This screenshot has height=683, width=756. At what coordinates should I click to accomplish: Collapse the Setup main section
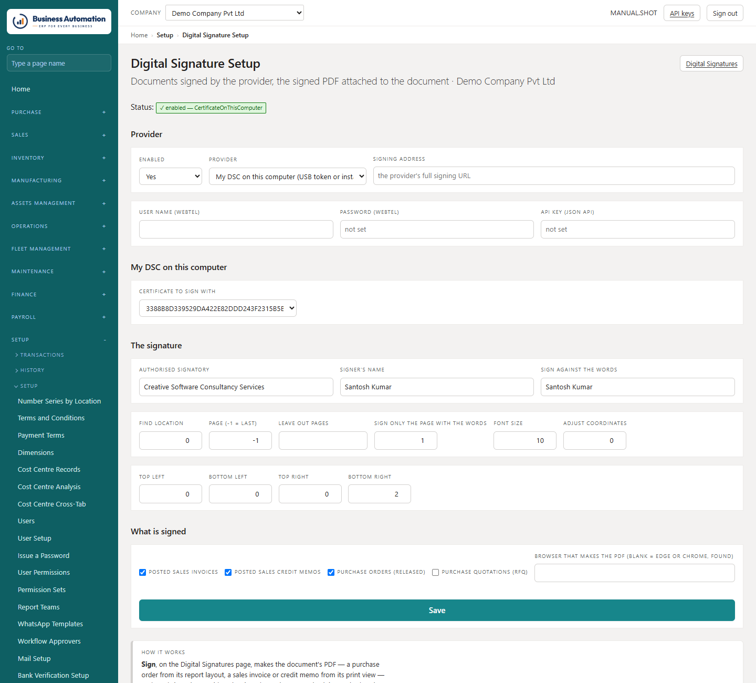(59, 340)
